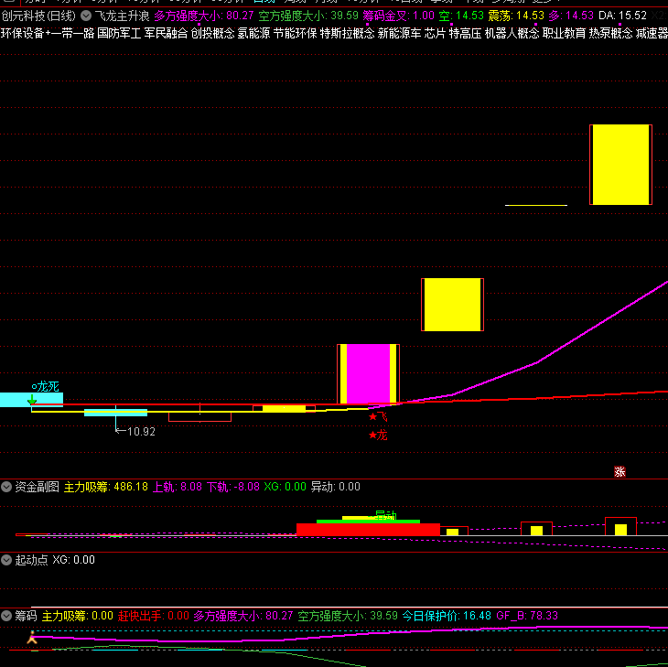Click 主力吸筹: 486.18 in 资金副图
This screenshot has width=668, height=667.
105,487
